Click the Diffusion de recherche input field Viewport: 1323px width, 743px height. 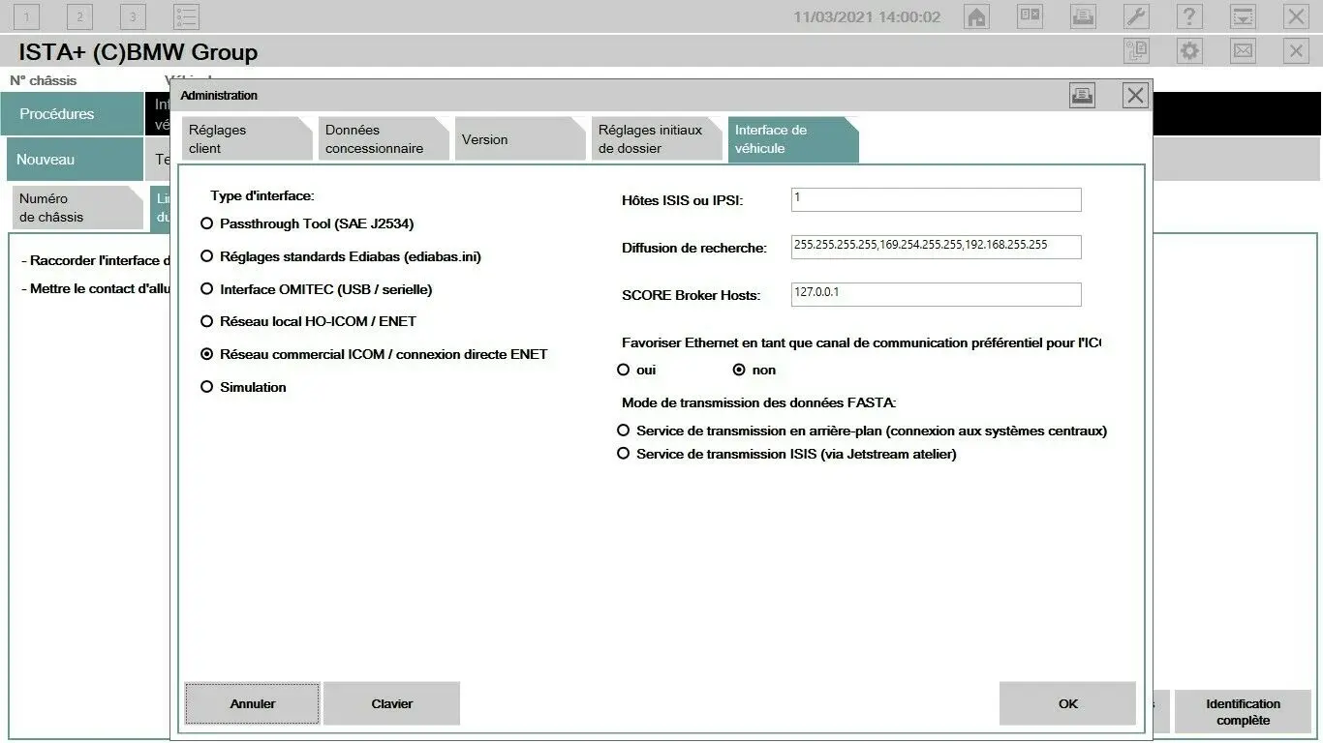(936, 247)
